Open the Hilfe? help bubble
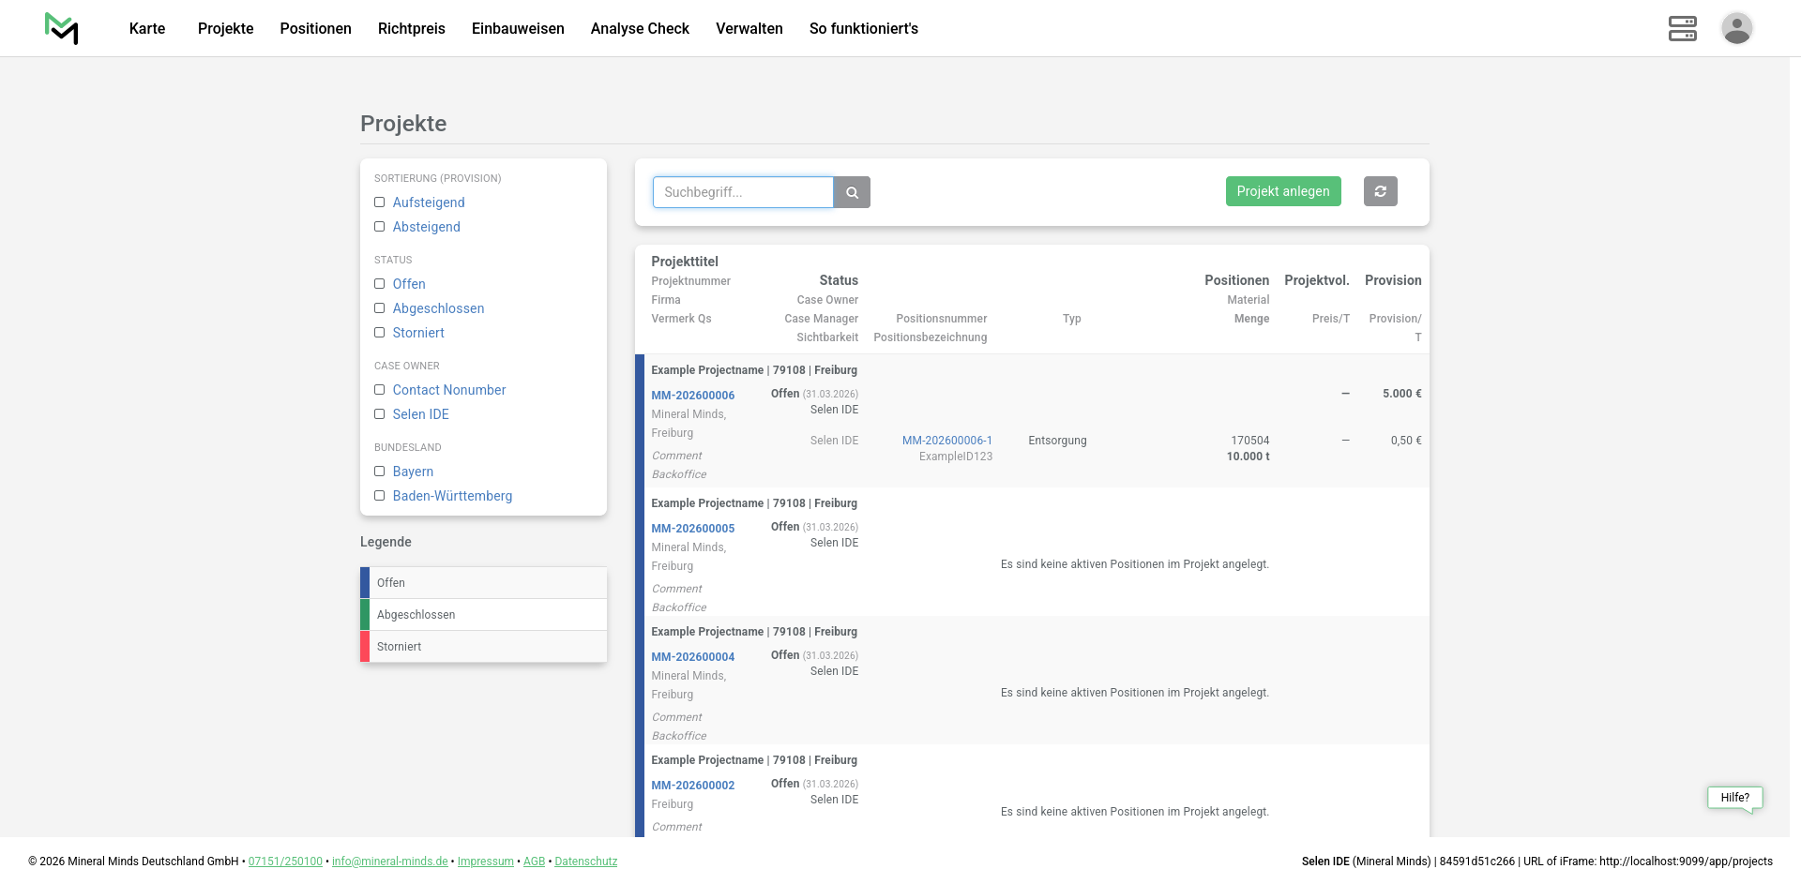 [1734, 798]
